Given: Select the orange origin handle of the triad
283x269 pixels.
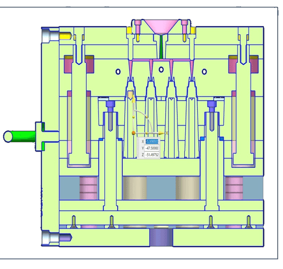Looking at the screenshot, I should 133,133.
